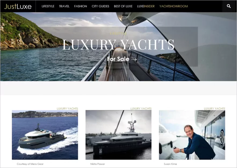Click the small Lifestyle label on banner
The width and height of the screenshot is (237, 168).
[x=118, y=33]
